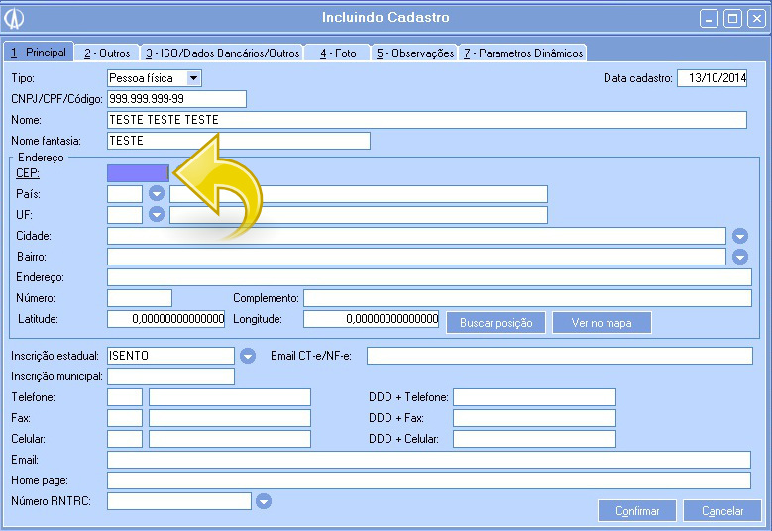This screenshot has width=772, height=531.
Task: Cancel the registration with Cancelar
Action: point(722,511)
